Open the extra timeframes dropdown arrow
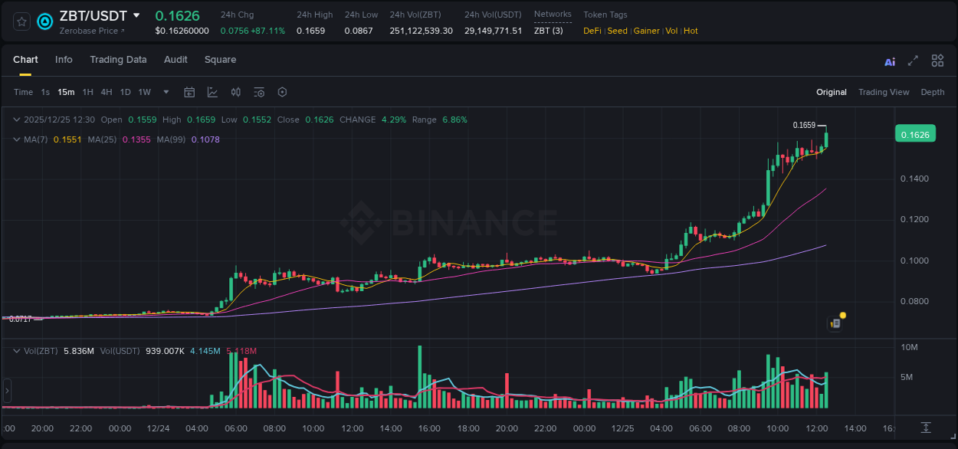Viewport: 958px width, 449px height. point(166,92)
